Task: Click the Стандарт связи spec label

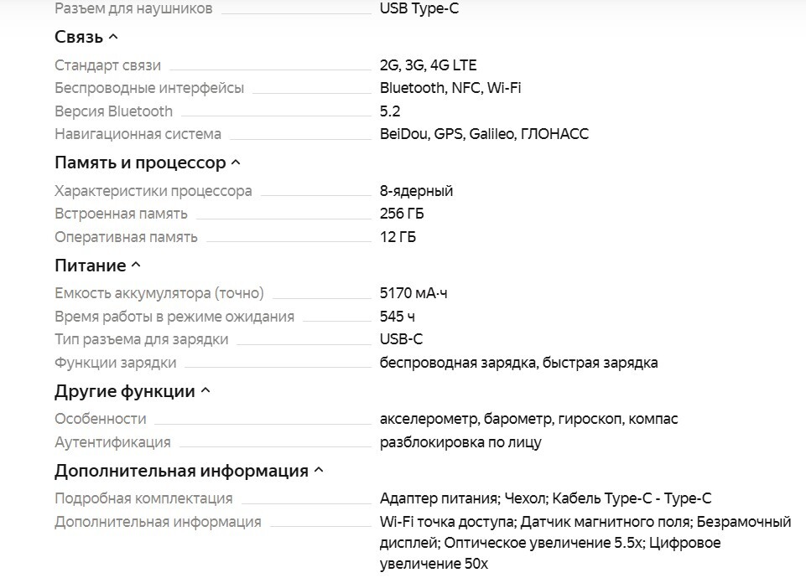Action: 107,65
